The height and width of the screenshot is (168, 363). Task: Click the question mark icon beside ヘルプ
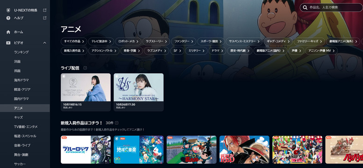pos(8,18)
